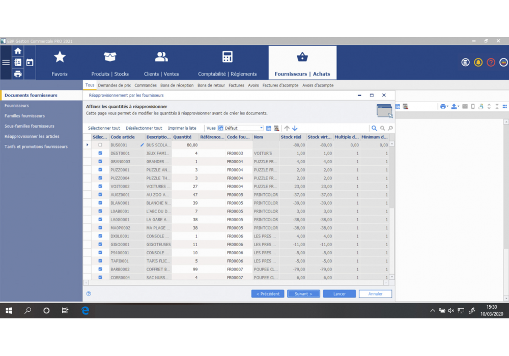Click the address book contacts icon

pos(18,63)
